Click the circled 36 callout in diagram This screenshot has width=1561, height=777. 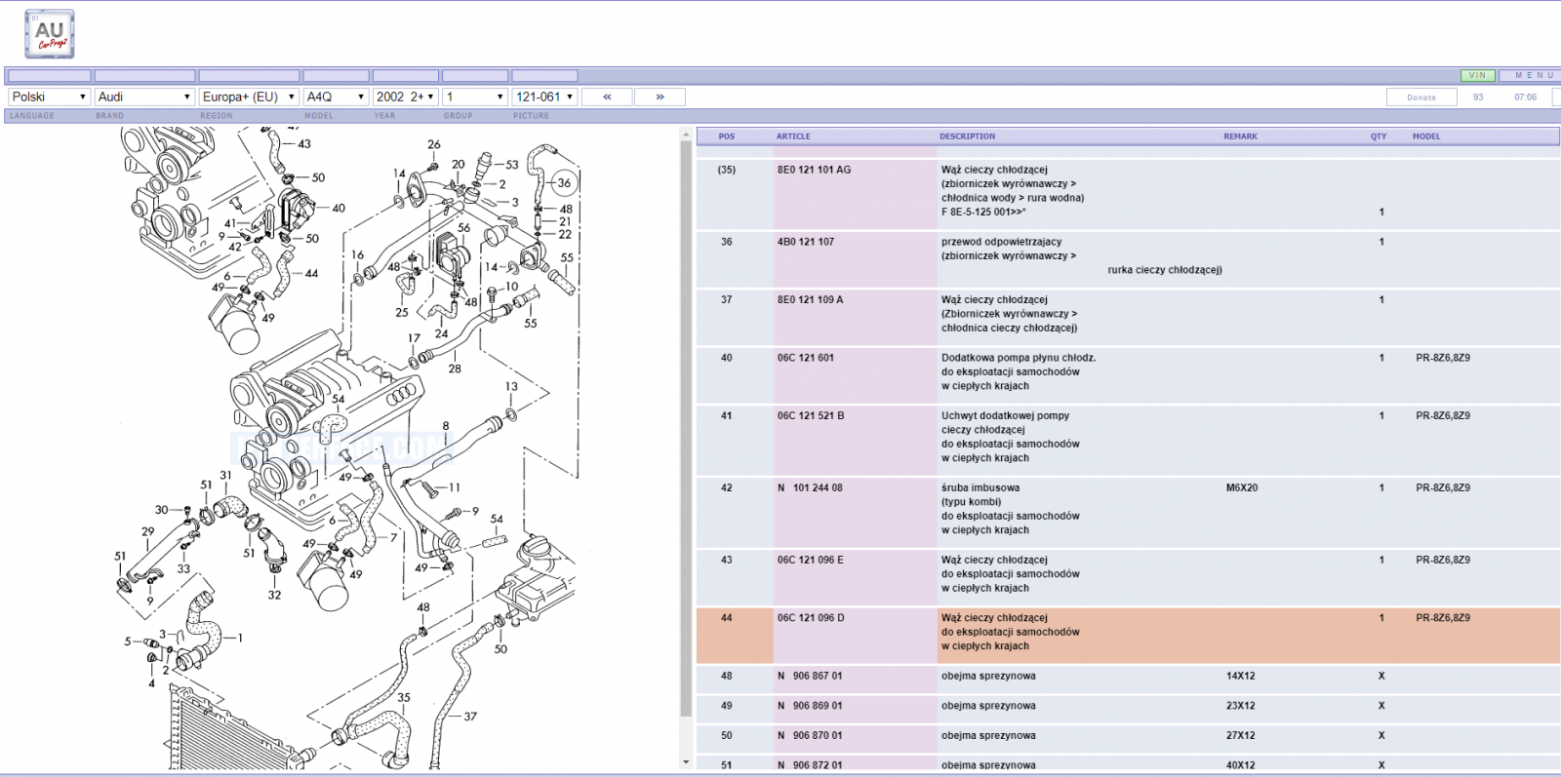[x=564, y=183]
